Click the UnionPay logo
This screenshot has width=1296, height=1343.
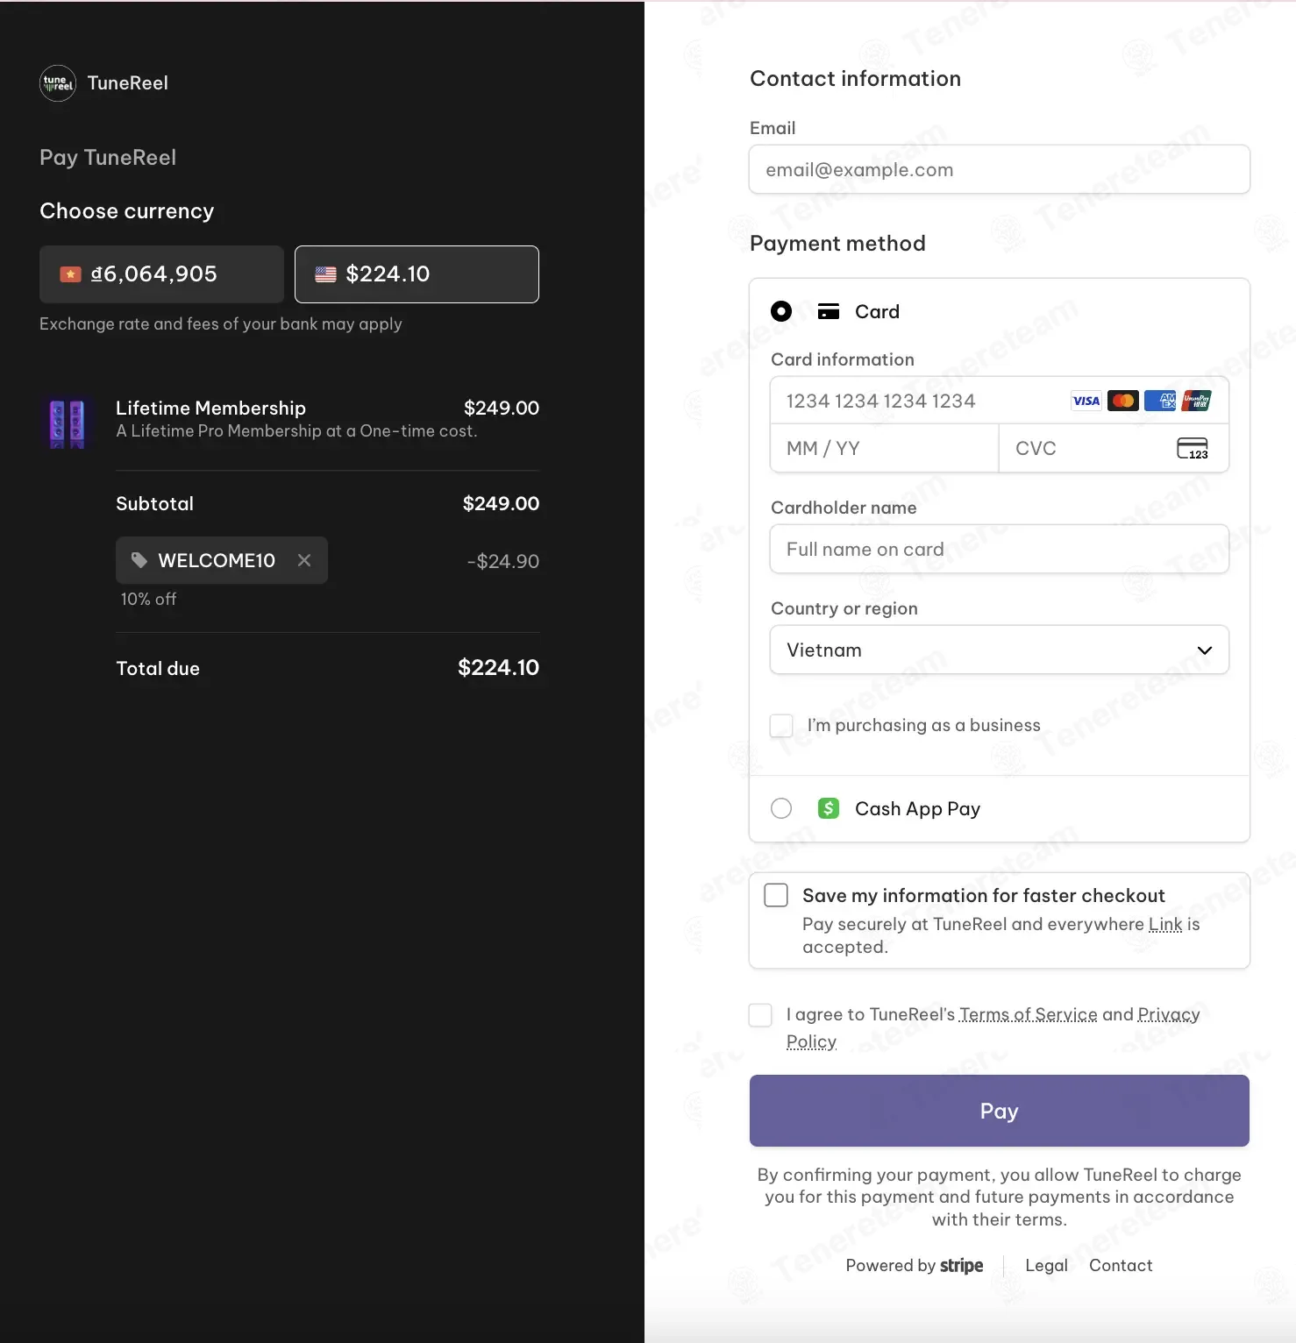(1196, 401)
